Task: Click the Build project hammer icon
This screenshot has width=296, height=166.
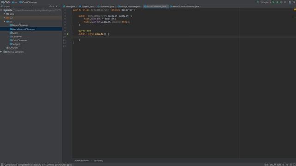Action: tap(258, 2)
